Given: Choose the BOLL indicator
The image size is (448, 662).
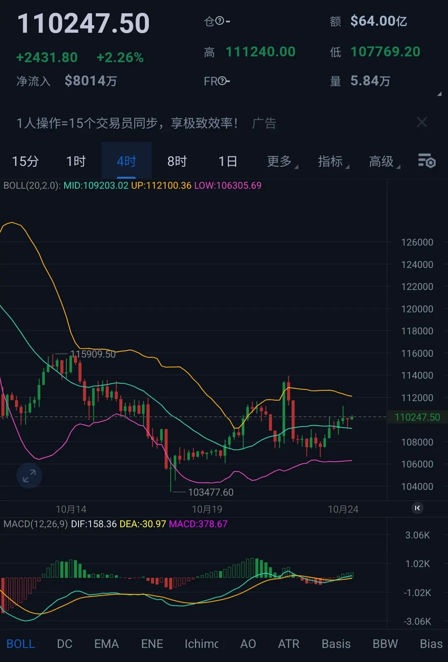Looking at the screenshot, I should click(x=21, y=644).
